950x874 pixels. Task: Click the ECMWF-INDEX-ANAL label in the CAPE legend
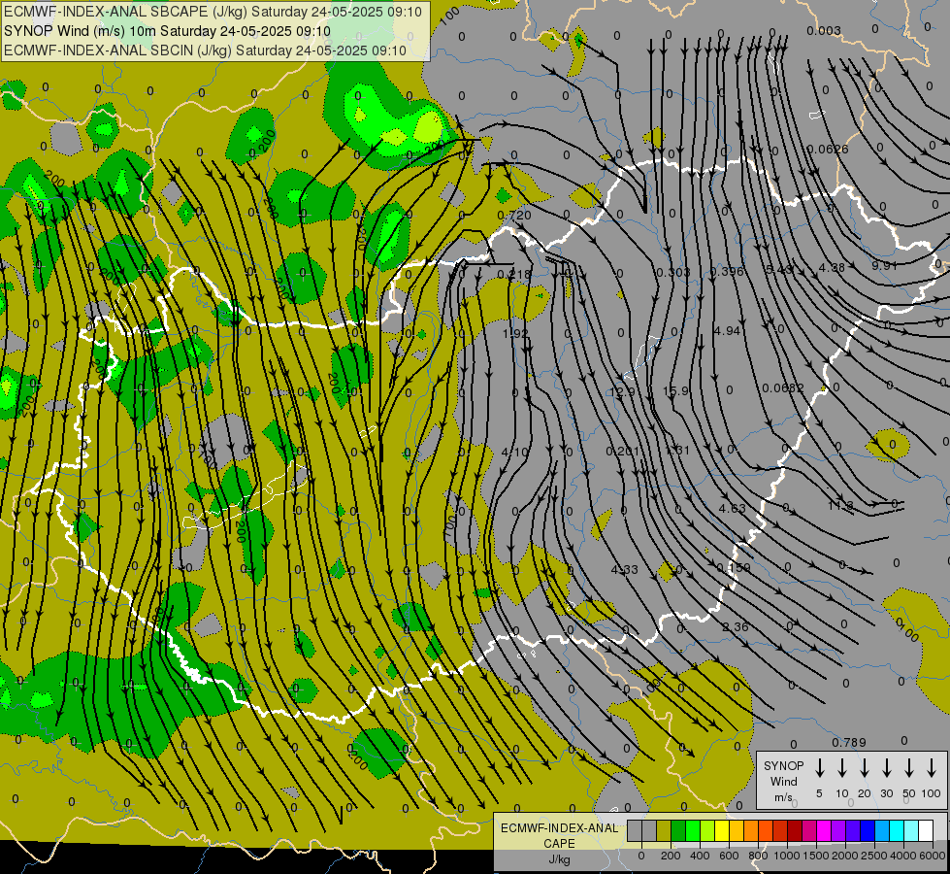(x=559, y=828)
